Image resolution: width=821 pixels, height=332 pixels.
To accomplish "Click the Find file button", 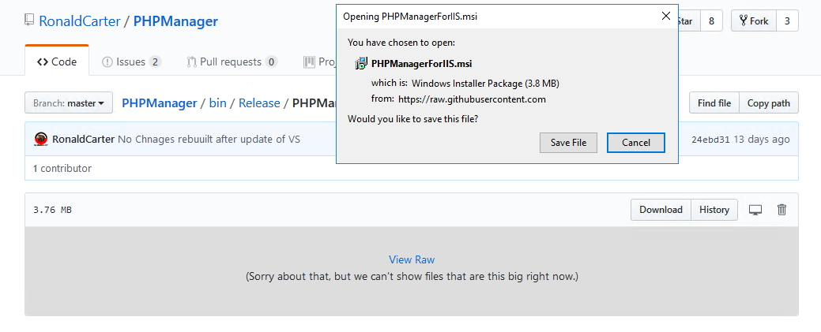I will pyautogui.click(x=714, y=103).
